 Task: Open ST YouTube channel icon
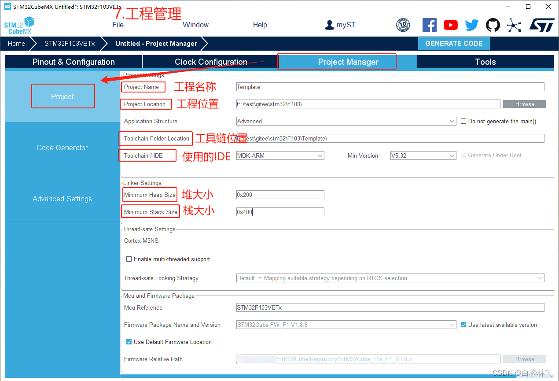pyautogui.click(x=450, y=25)
